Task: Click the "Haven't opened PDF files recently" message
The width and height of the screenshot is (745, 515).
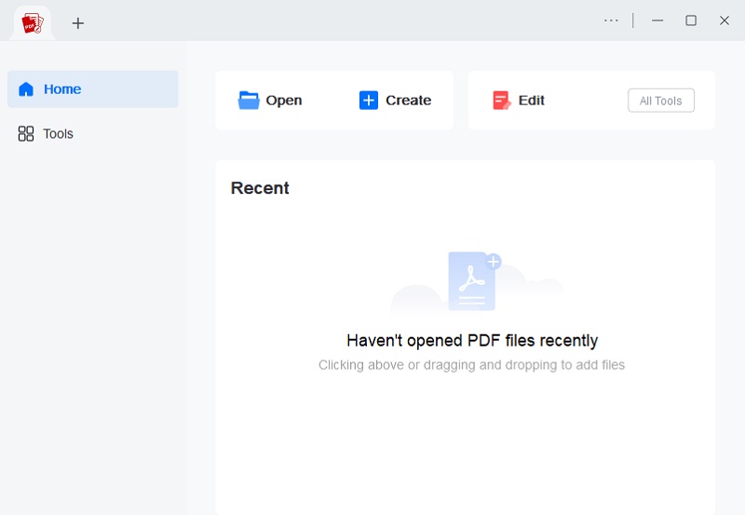Action: (472, 341)
